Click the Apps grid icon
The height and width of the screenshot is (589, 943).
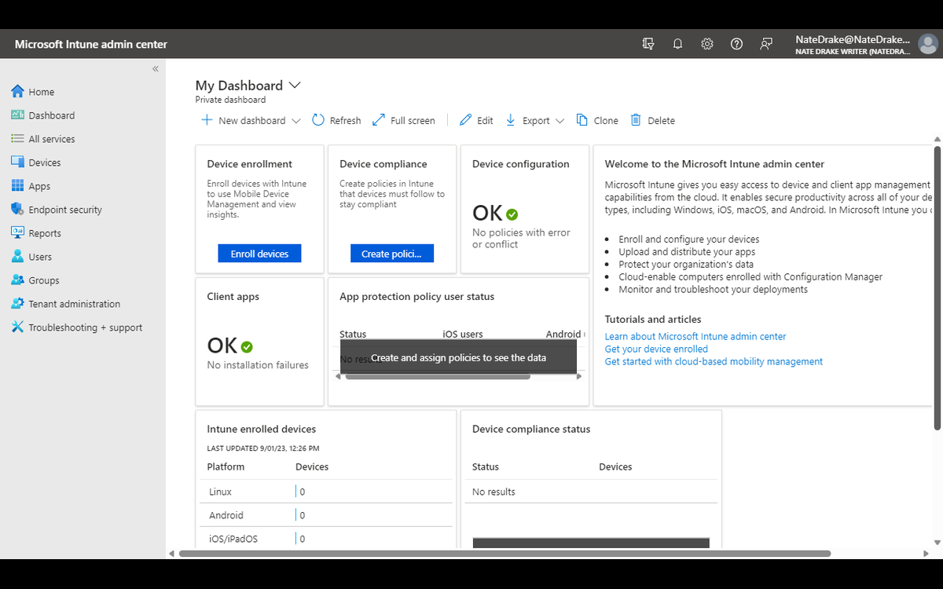17,186
